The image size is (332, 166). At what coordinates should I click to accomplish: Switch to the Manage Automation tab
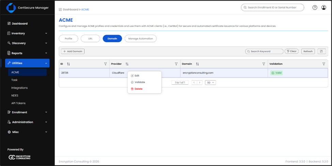pos(140,39)
